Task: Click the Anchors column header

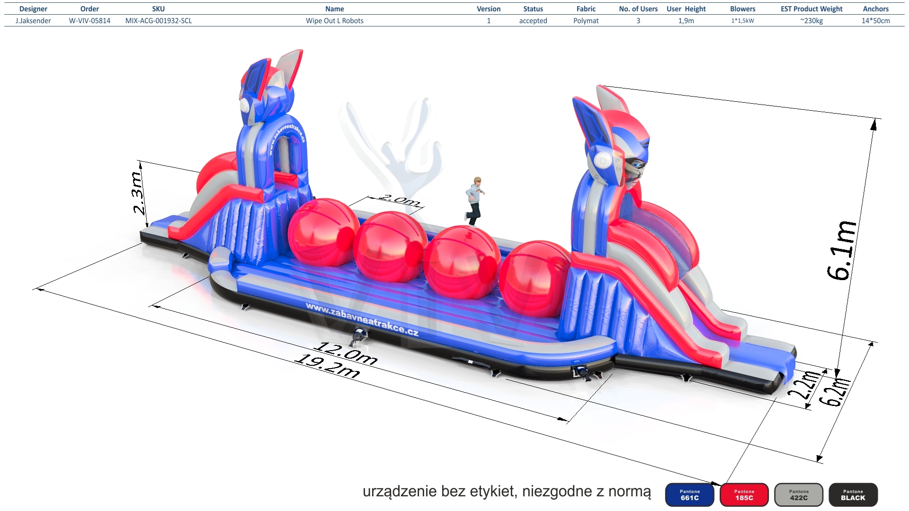Action: click(876, 9)
